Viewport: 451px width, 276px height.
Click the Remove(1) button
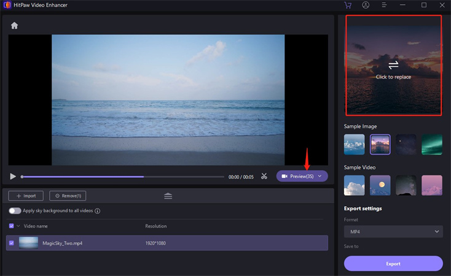pos(68,196)
